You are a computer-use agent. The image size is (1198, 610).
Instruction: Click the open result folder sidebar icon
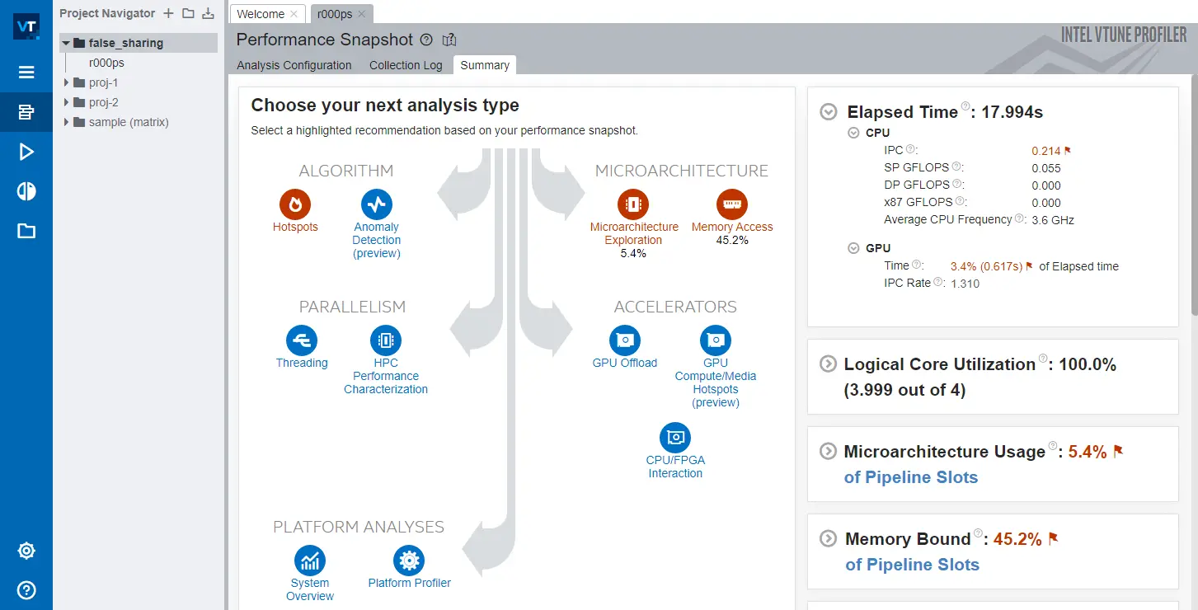26,231
